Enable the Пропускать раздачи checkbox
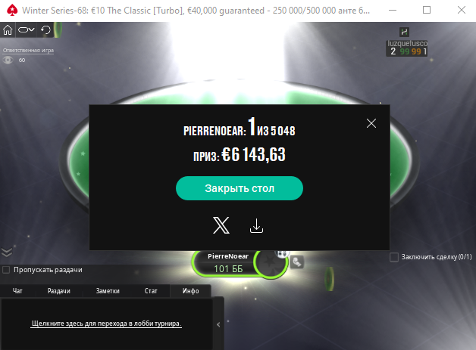This screenshot has width=476, height=350. point(6,269)
